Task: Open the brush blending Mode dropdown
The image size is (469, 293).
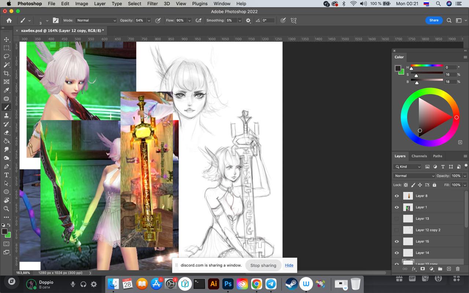Action: click(96, 21)
